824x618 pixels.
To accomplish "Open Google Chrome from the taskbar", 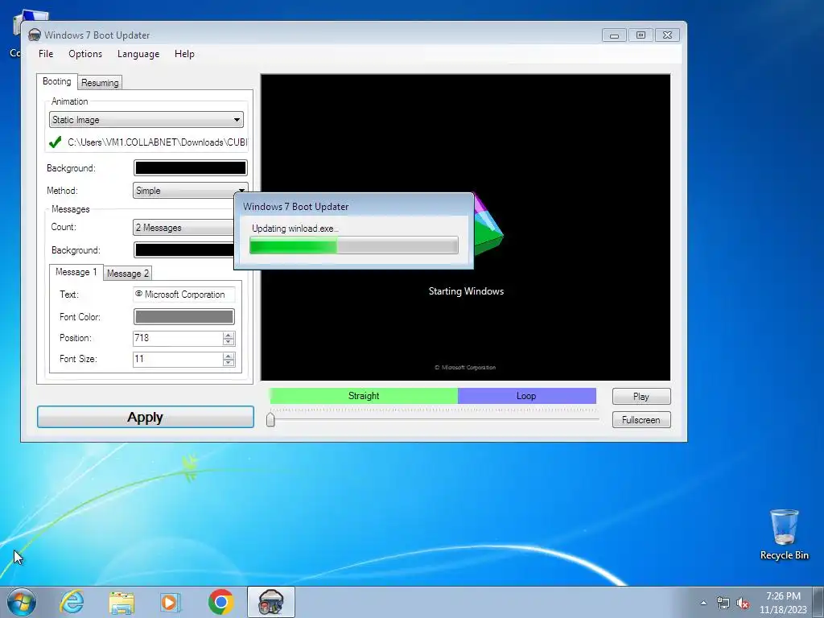I will click(x=220, y=602).
